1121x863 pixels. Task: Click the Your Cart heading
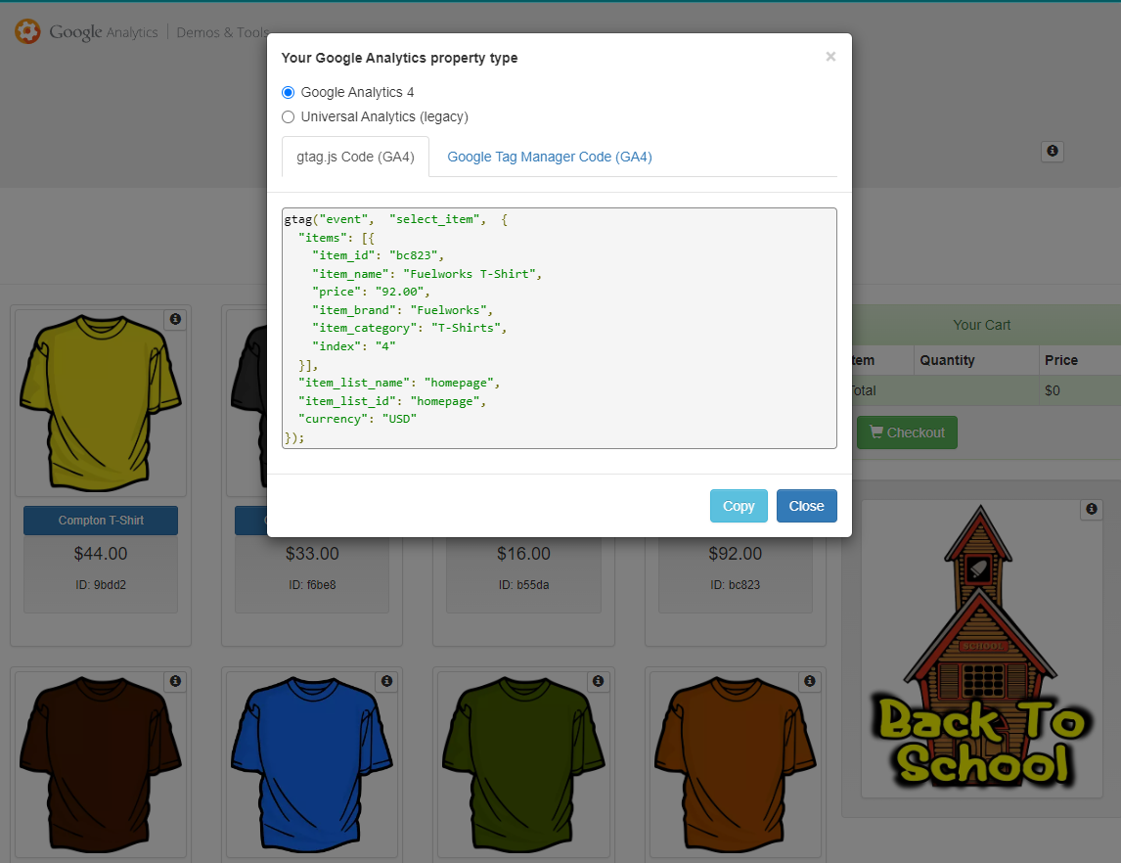coord(981,325)
